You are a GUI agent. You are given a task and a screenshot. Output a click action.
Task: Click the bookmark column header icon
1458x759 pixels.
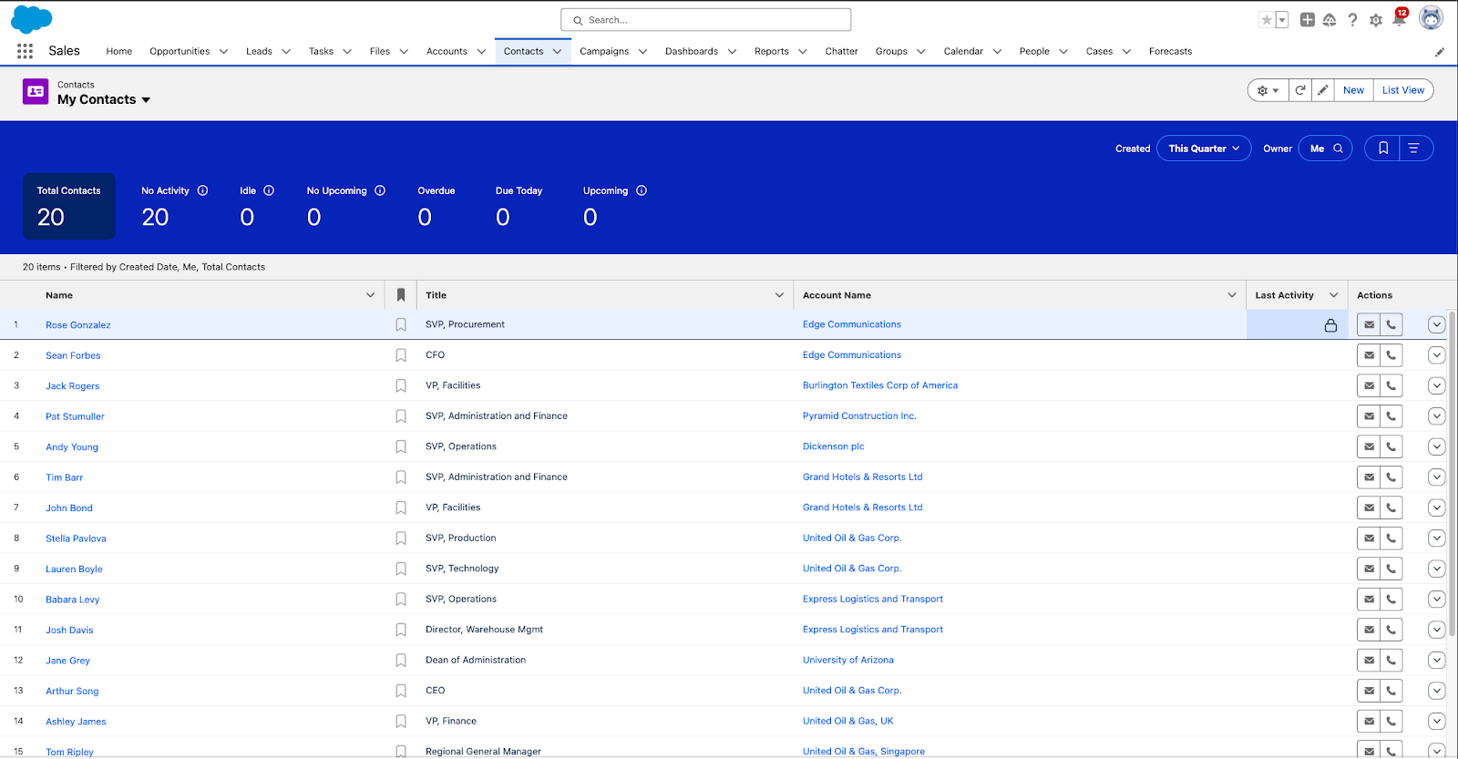(401, 295)
